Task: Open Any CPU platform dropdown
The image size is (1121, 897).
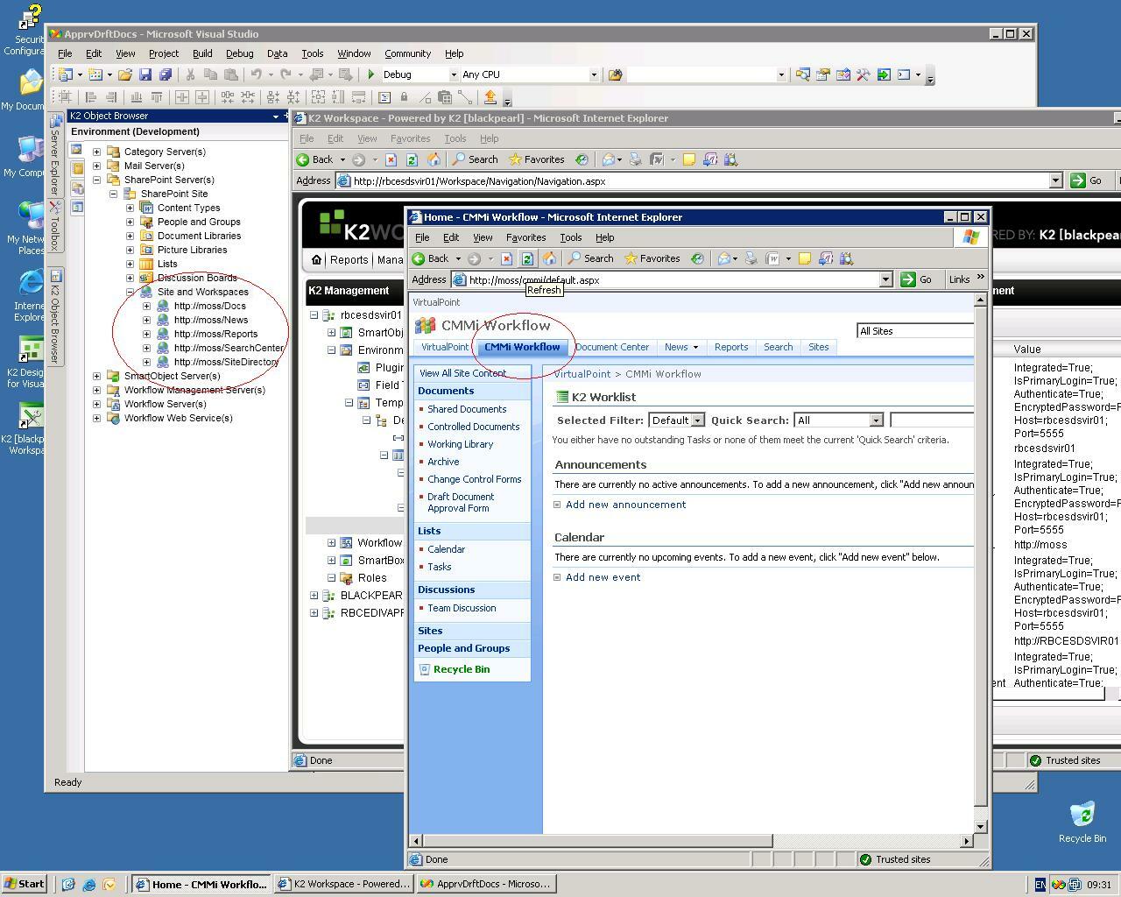Action: coord(593,74)
